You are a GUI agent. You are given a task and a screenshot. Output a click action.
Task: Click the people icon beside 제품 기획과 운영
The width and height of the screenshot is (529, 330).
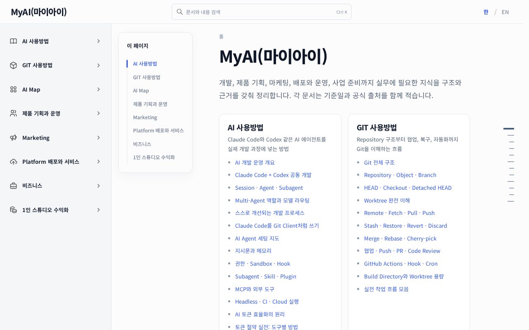pyautogui.click(x=14, y=113)
